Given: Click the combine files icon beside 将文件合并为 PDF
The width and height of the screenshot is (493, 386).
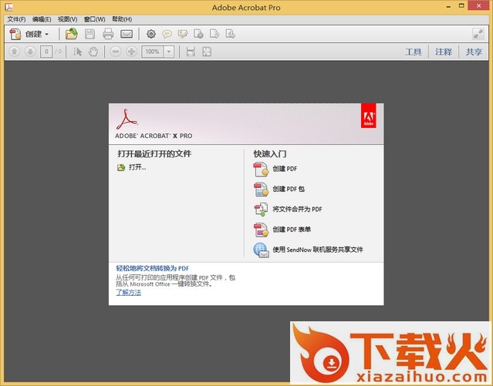Looking at the screenshot, I should [261, 210].
